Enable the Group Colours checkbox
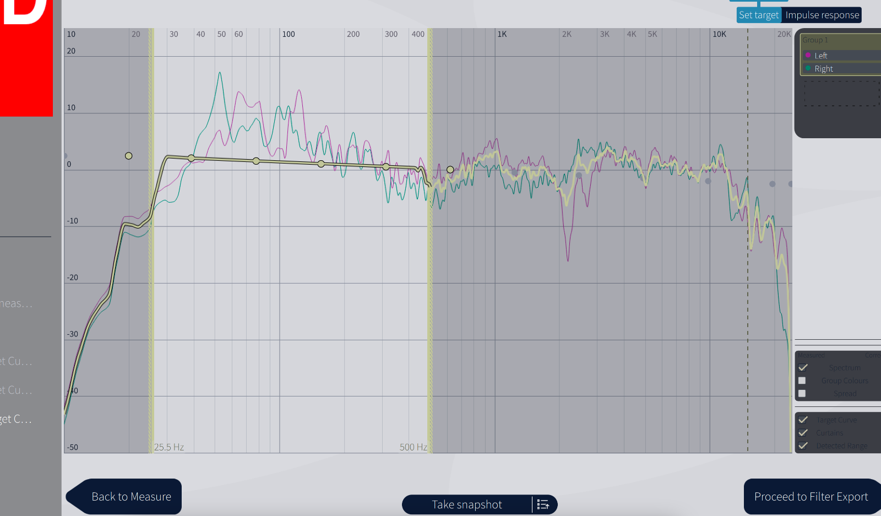The width and height of the screenshot is (881, 516). (802, 381)
